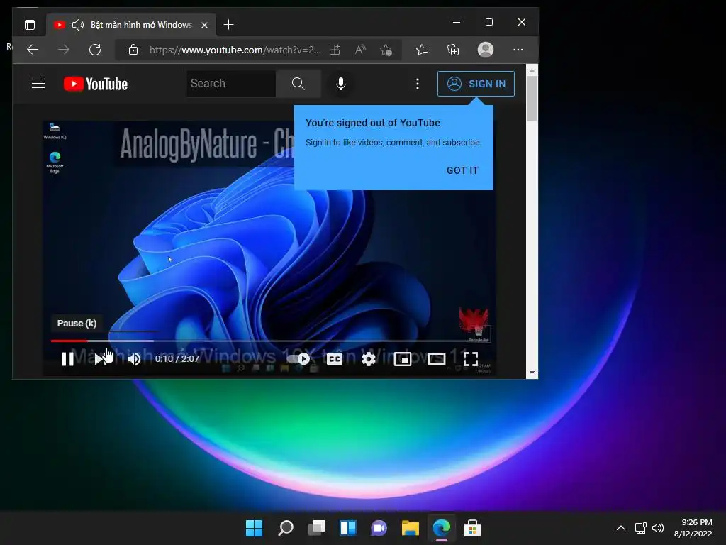726x545 pixels.
Task: Go back to the previous page
Action: tap(33, 50)
